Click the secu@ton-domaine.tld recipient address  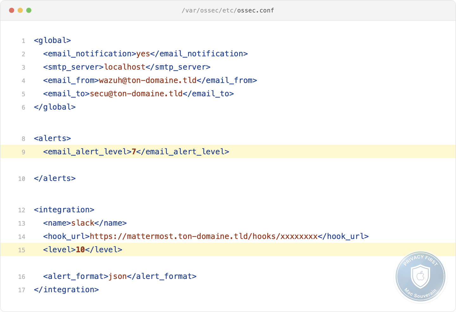[x=136, y=94]
